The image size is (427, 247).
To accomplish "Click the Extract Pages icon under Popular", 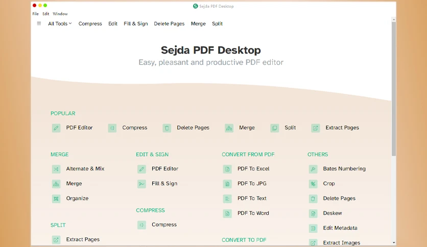I will pyautogui.click(x=315, y=128).
